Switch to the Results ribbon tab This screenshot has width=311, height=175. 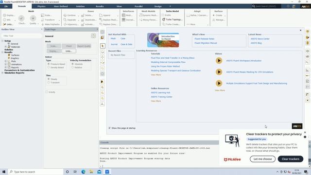pyautogui.click(x=100, y=6)
